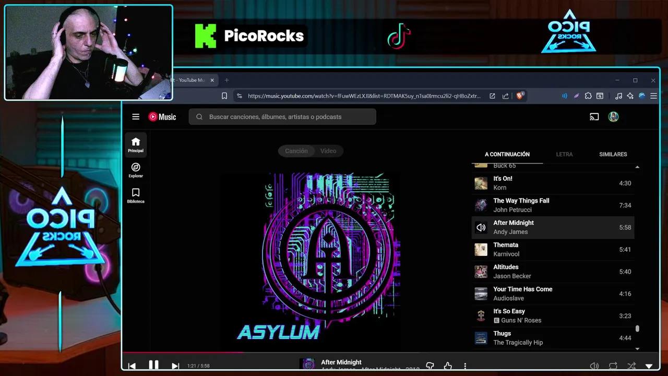Open Guns N' Roses artist link

521,321
